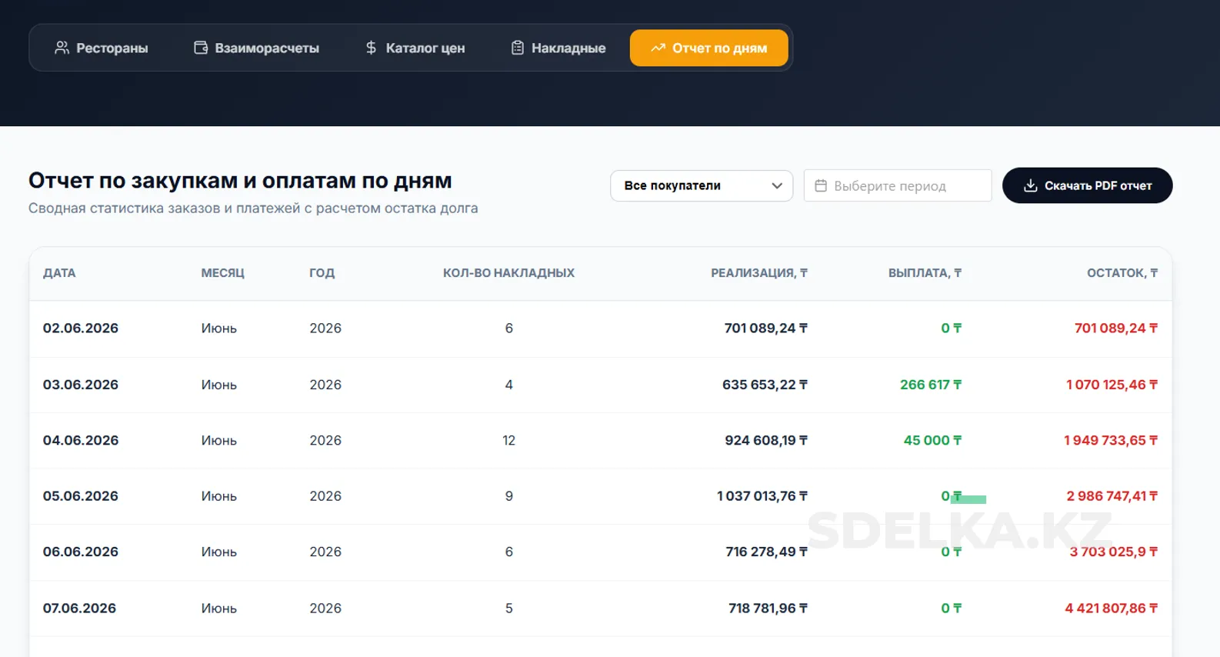Open the Каталог цен tab
This screenshot has width=1220, height=657.
[x=415, y=48]
